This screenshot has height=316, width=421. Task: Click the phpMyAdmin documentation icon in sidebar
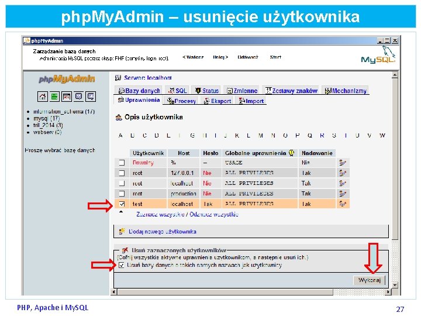(79, 97)
